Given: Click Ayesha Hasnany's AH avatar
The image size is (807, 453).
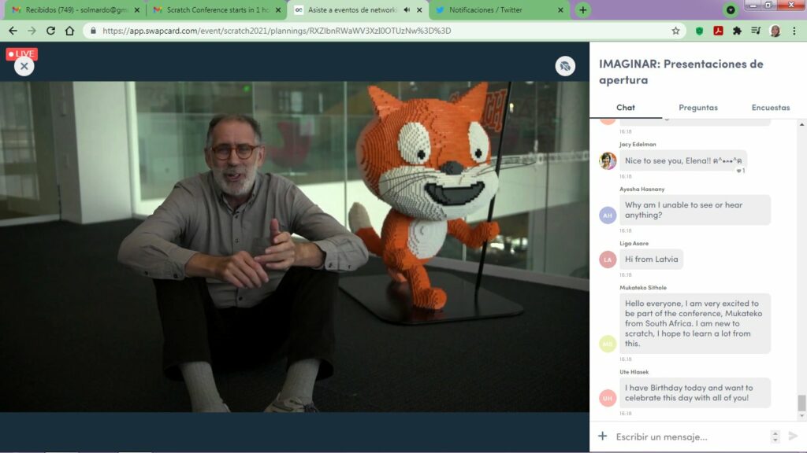Looking at the screenshot, I should pyautogui.click(x=608, y=215).
